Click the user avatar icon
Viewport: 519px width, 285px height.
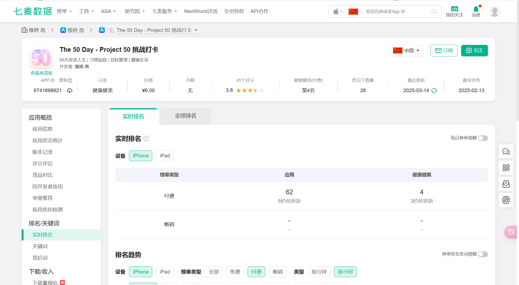(494, 12)
